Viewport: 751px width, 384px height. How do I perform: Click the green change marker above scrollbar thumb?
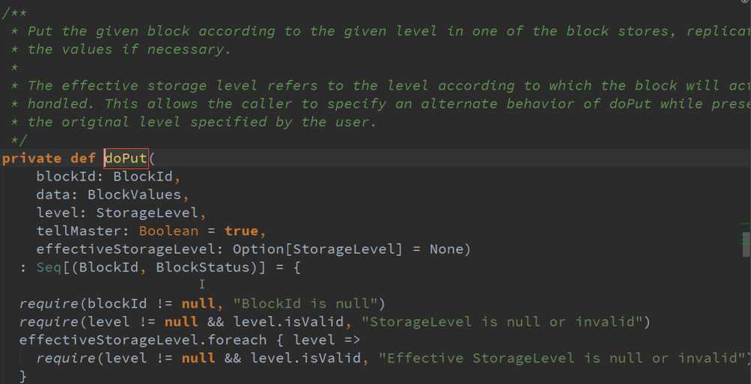746,224
